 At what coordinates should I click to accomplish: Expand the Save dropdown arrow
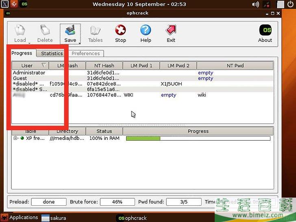click(79, 44)
